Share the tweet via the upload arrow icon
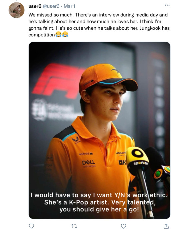Viewport: 180px width, 239px height. [x=166, y=226]
